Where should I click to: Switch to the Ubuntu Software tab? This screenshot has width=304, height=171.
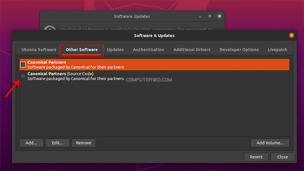click(x=39, y=49)
